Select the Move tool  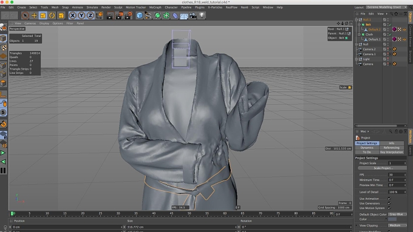pos(34,16)
